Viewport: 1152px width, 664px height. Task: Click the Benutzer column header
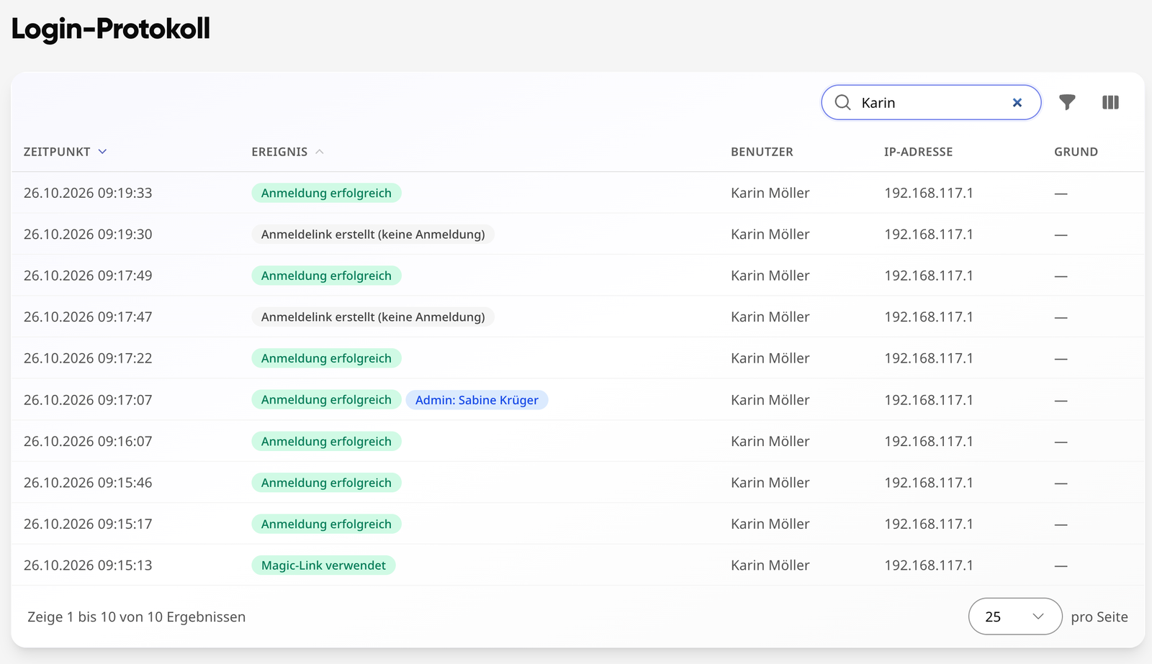click(762, 152)
